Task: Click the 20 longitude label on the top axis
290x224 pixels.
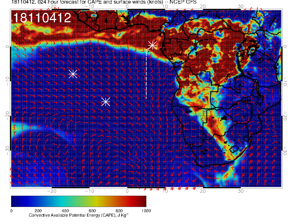Action: click(x=203, y=6)
